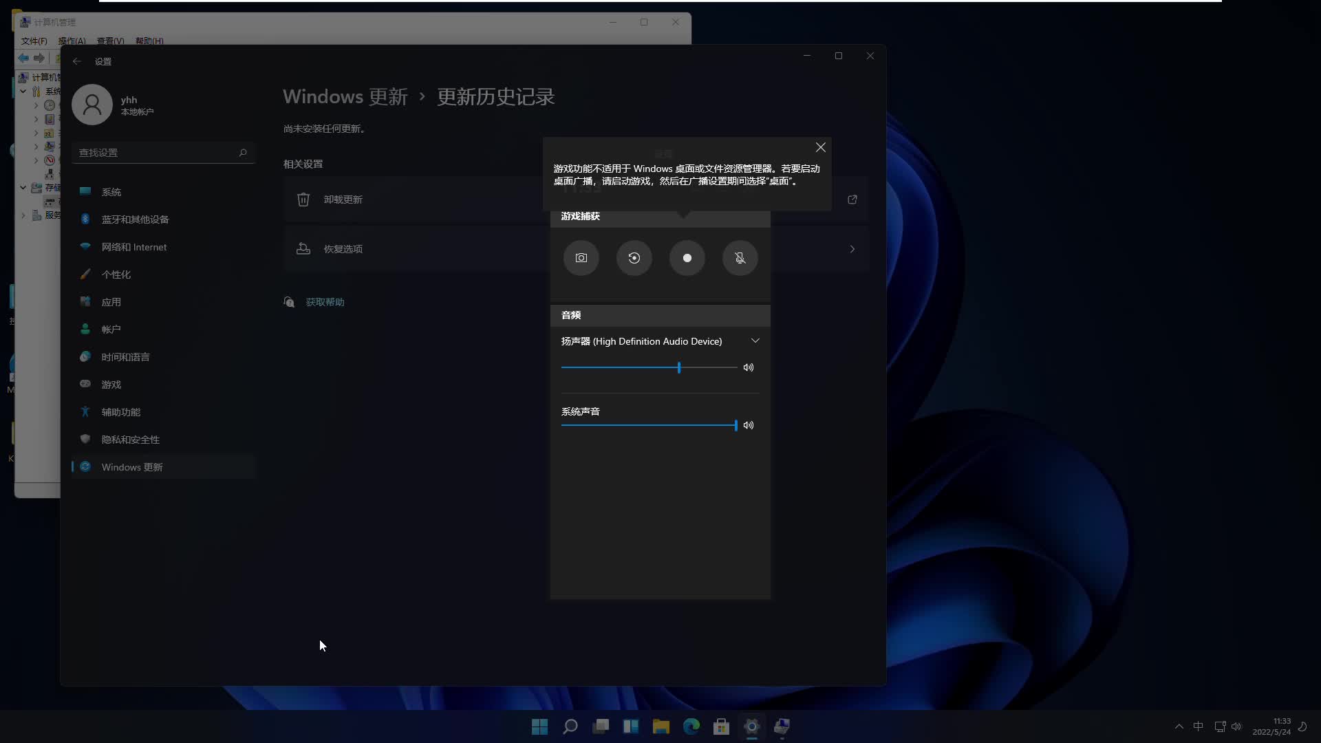Close the game bar overlay popup
The image size is (1321, 743).
coord(820,147)
